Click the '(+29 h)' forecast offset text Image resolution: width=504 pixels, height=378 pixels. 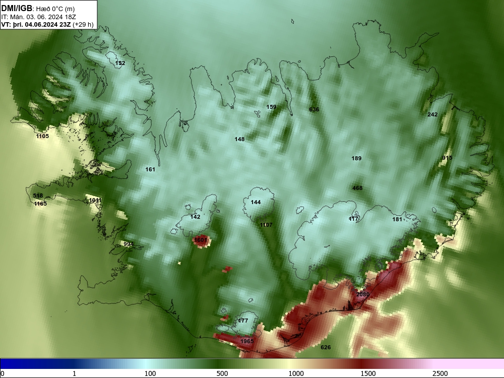[x=83, y=25]
